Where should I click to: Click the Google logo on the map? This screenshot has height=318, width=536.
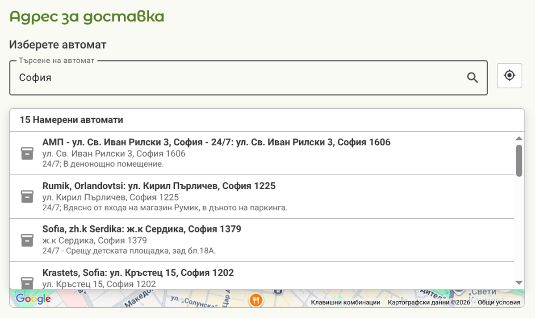(33, 299)
